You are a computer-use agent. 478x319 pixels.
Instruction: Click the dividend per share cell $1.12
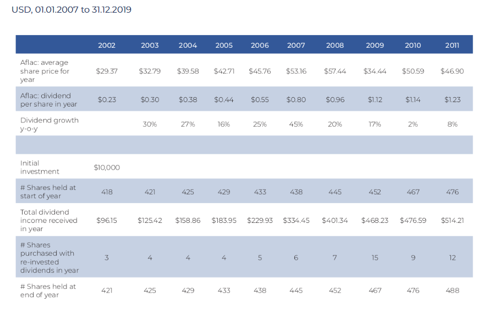375,100
